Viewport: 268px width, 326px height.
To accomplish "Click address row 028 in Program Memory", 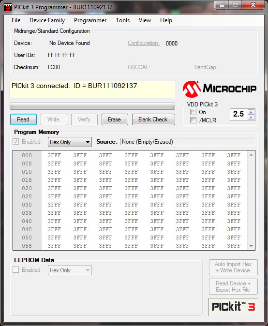I will point(27,196).
